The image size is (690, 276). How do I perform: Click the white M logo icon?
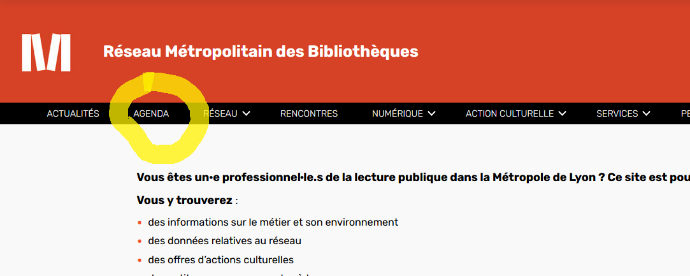click(46, 52)
